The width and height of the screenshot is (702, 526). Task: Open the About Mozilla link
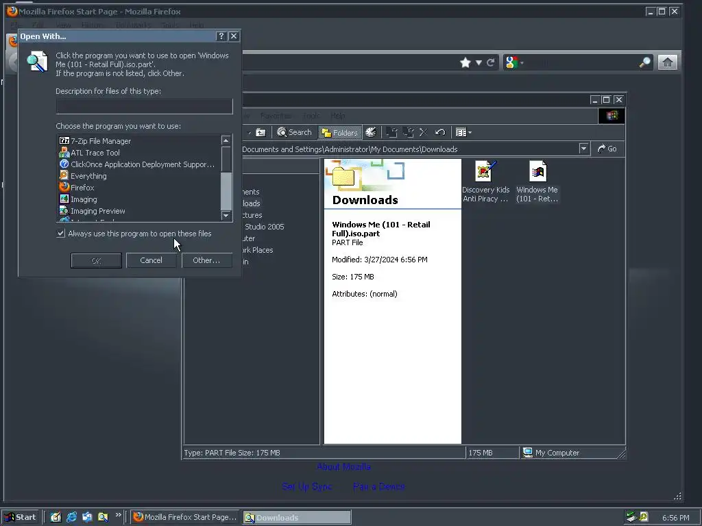coord(344,466)
